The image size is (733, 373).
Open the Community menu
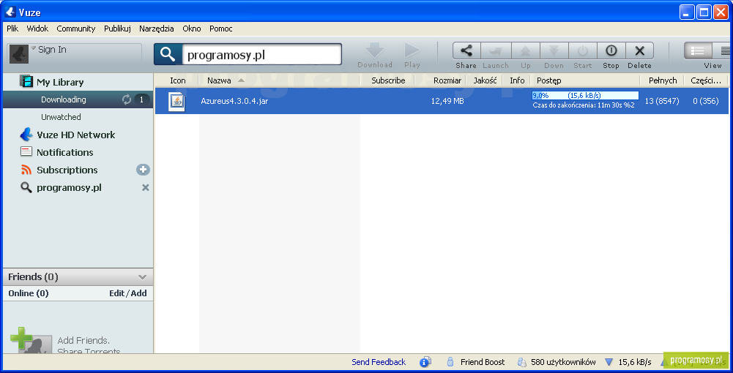[x=75, y=29]
